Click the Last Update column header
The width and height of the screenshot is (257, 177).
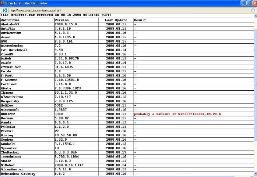pyautogui.click(x=116, y=20)
